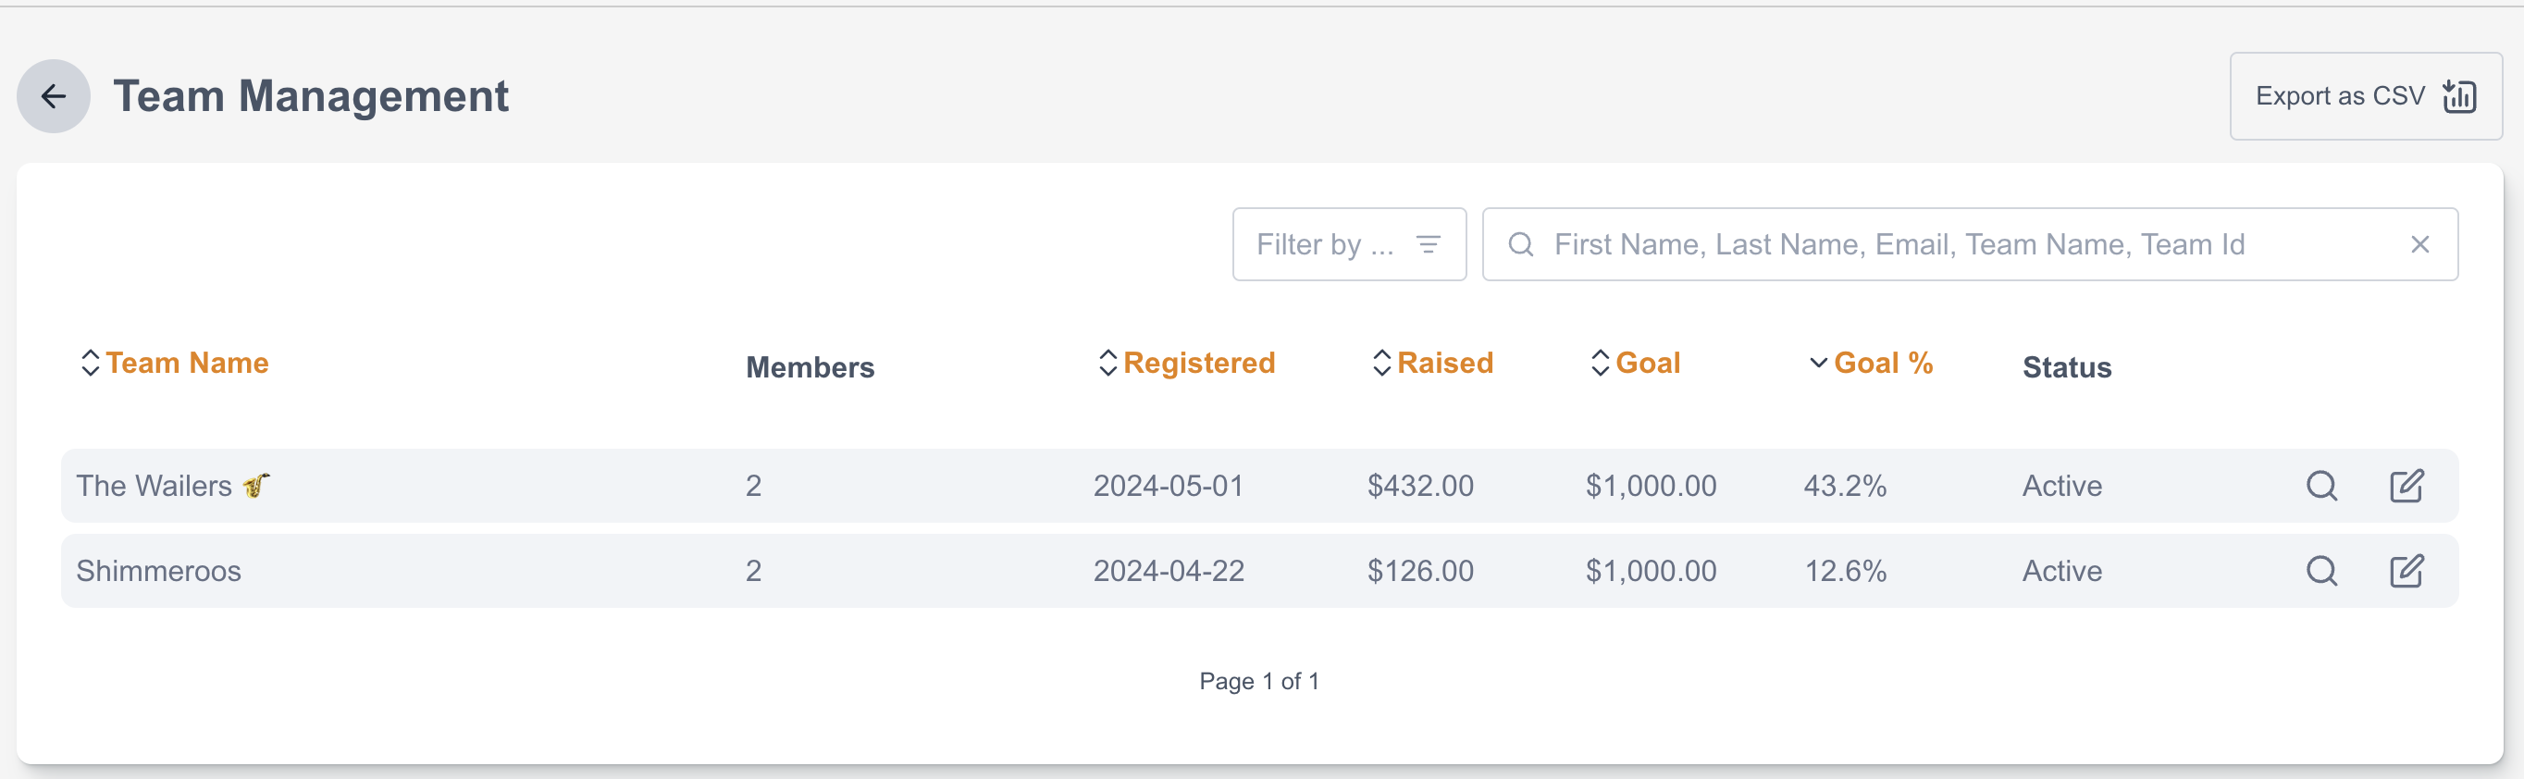Sort table by Registered date
This screenshot has width=2524, height=779.
1197,364
